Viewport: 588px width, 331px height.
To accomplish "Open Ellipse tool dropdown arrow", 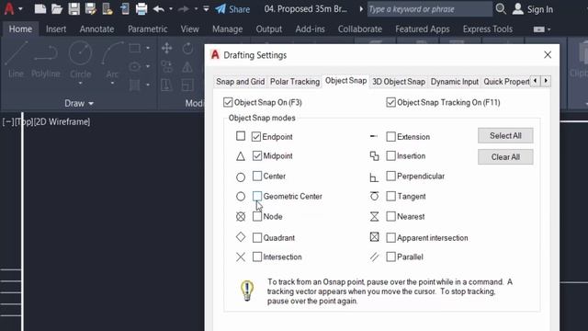I will point(148,66).
